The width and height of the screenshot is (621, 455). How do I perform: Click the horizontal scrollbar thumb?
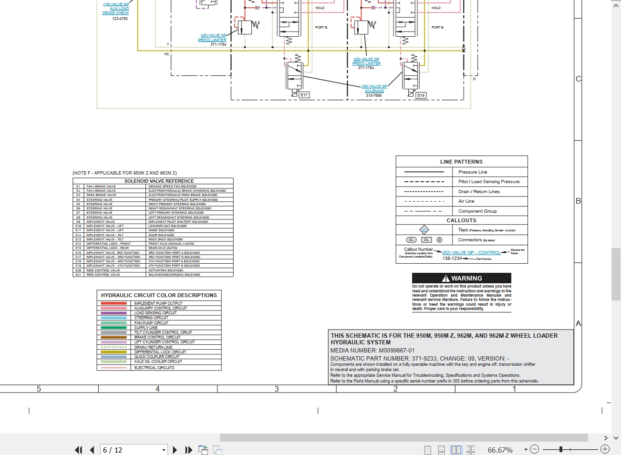coord(404,438)
